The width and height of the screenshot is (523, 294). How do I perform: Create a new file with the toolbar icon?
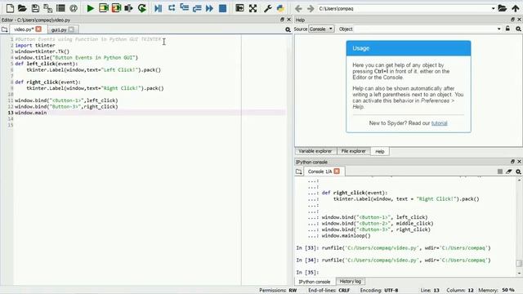10,8
